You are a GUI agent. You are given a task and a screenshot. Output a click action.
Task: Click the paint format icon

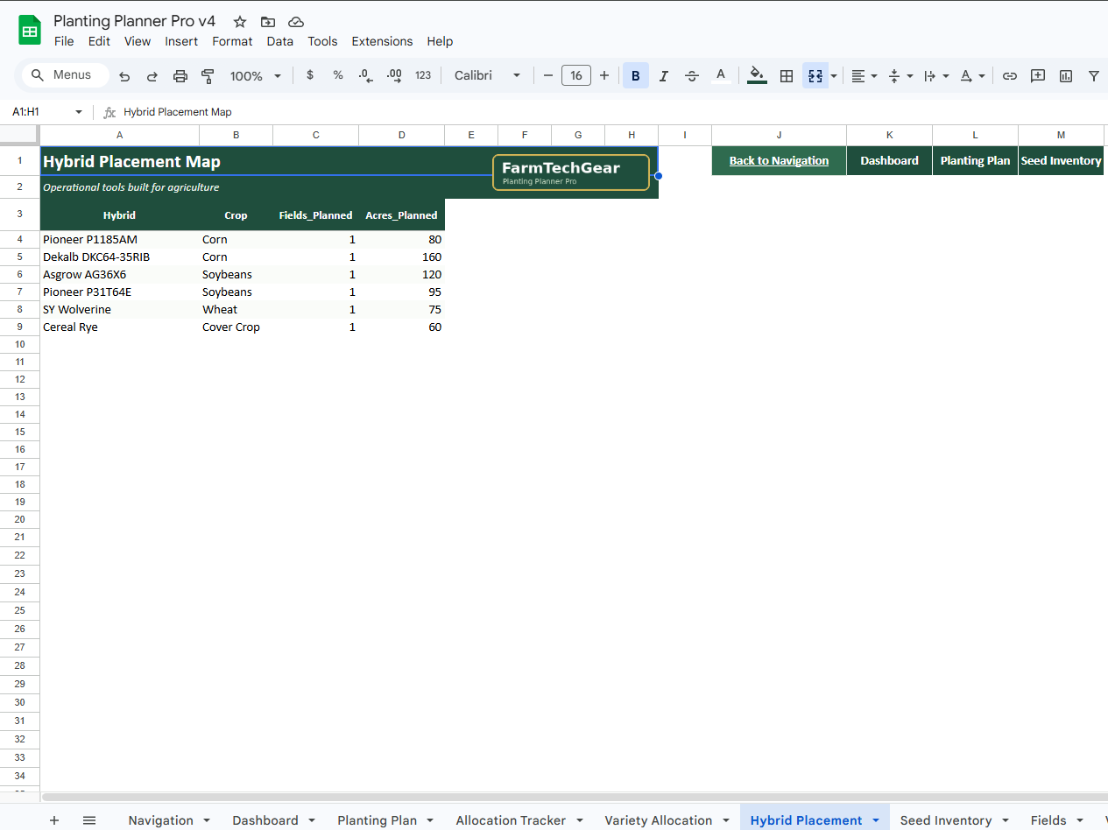[x=208, y=75]
